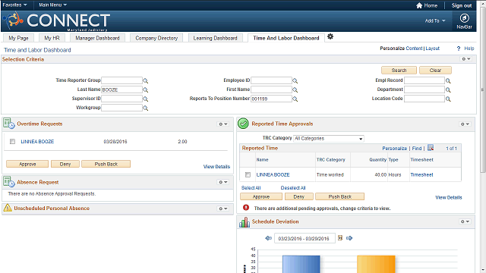Click the Employee ID input field
This screenshot has height=273, width=486.
click(271, 80)
